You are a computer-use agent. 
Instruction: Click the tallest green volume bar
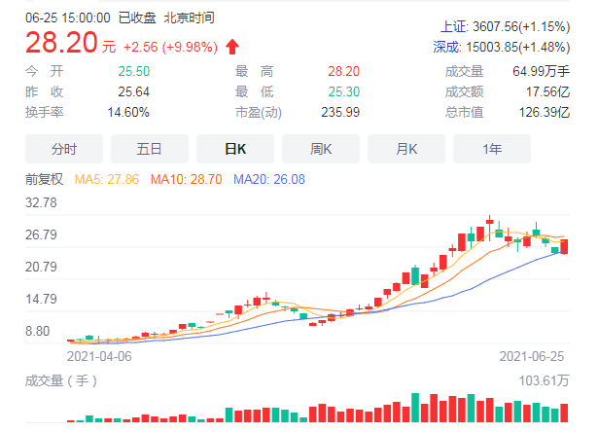415,408
